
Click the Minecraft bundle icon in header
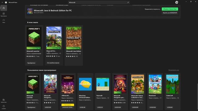[x=30, y=11]
